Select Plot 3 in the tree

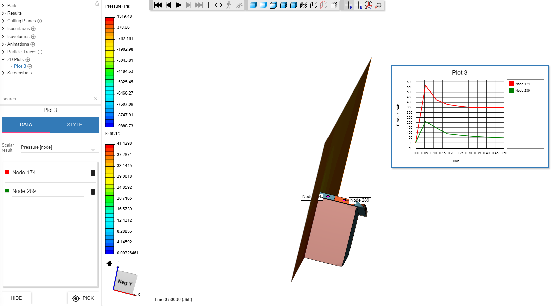20,66
